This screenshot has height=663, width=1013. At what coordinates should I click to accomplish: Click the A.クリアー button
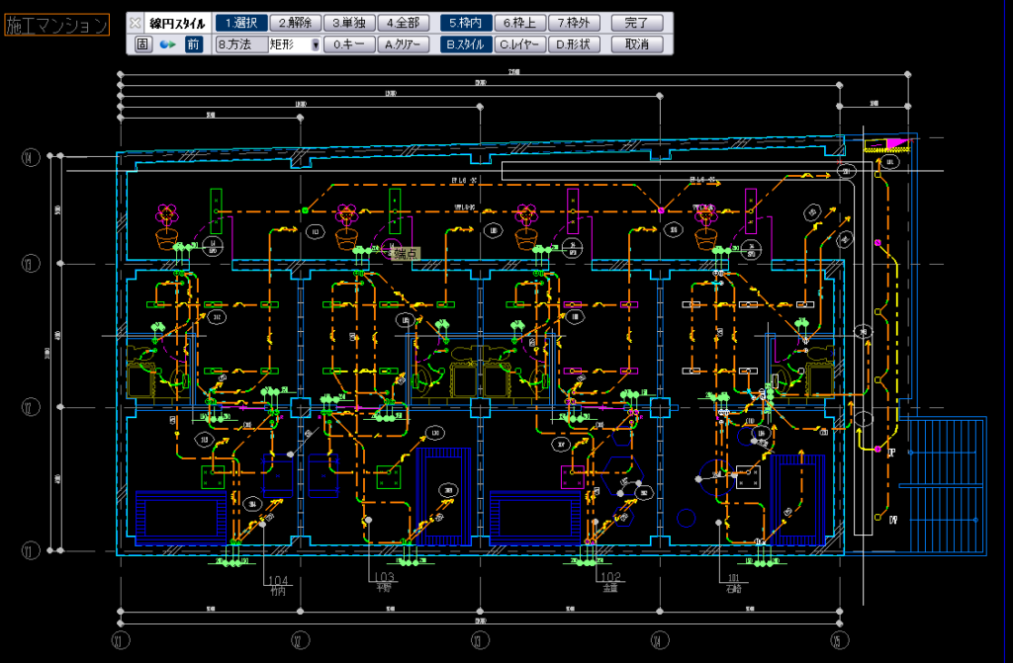(x=404, y=44)
